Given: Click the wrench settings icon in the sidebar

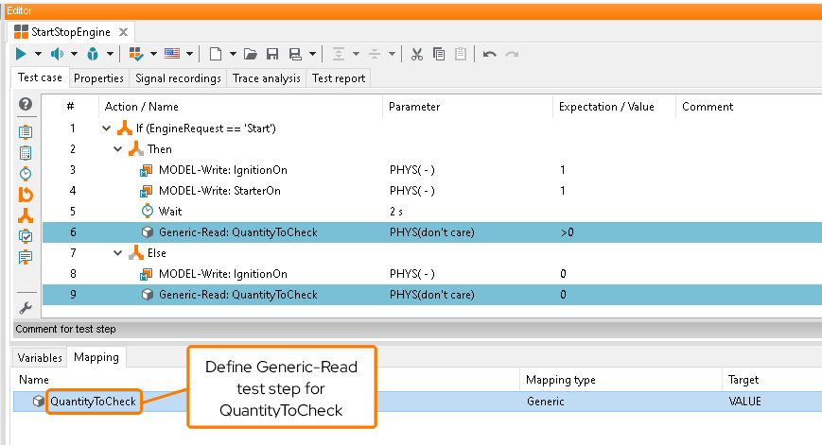Looking at the screenshot, I should point(26,308).
